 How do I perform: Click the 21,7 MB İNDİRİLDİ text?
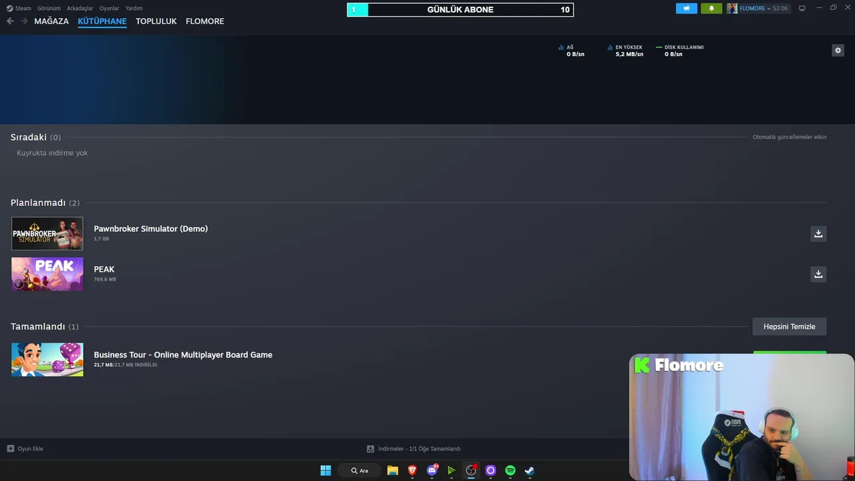126,365
